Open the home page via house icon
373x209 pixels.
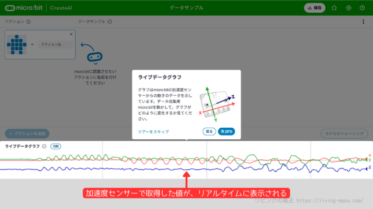[x=334, y=8]
